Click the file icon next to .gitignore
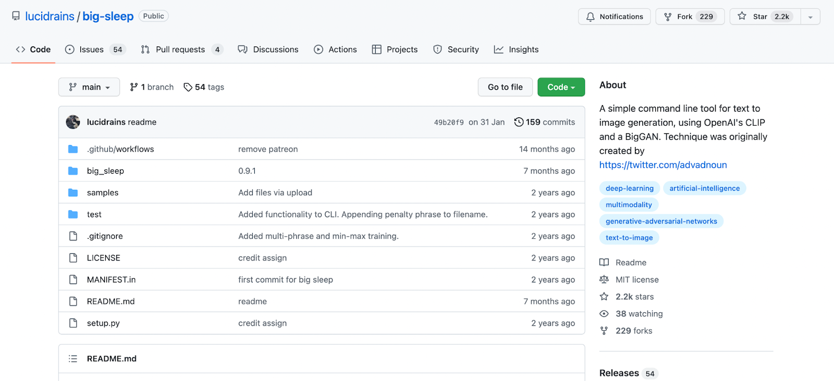Image resolution: width=834 pixels, height=381 pixels. [x=73, y=236]
